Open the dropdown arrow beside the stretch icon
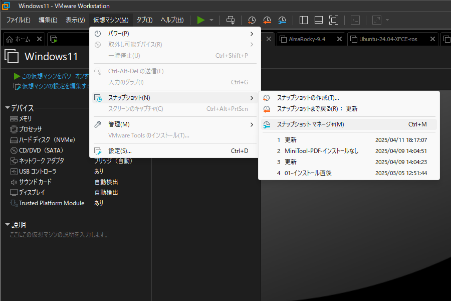 (x=387, y=20)
